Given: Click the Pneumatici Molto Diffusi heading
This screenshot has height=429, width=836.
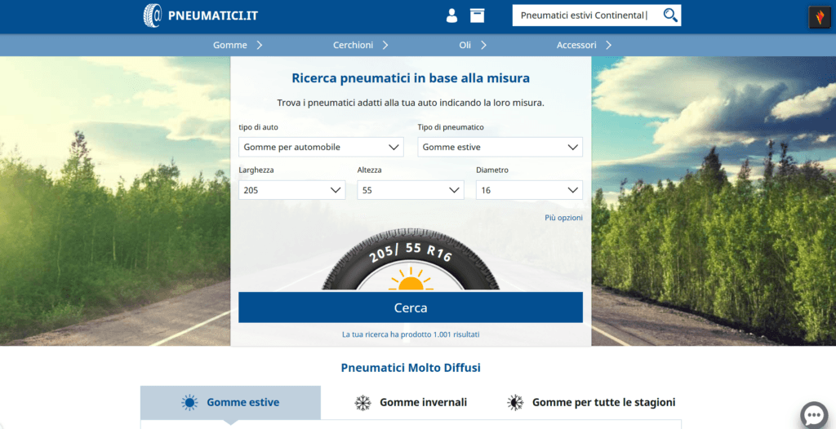Looking at the screenshot, I should point(411,368).
